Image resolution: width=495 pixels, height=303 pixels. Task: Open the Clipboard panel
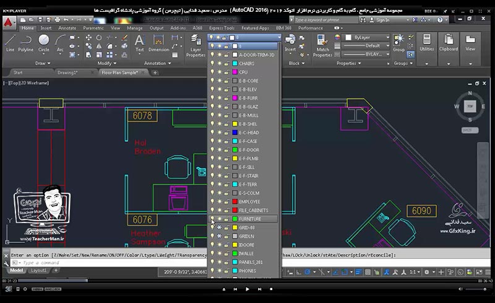pyautogui.click(x=448, y=43)
